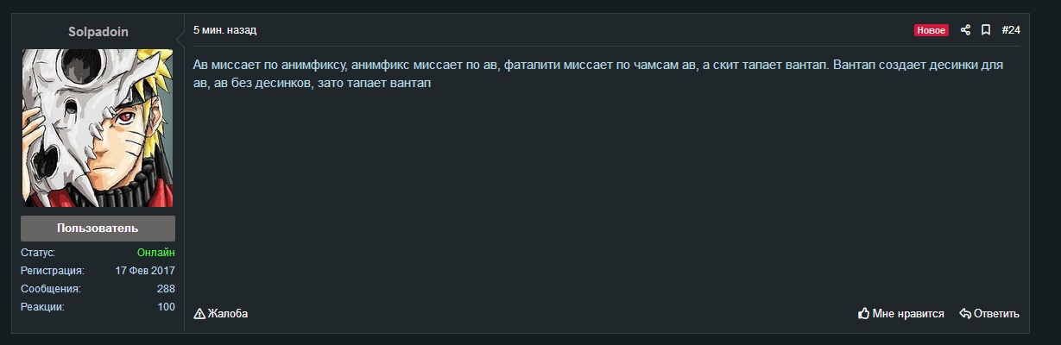The height and width of the screenshot is (345, 1061).
Task: Click the "Сообщения:" label
Action: click(x=51, y=289)
